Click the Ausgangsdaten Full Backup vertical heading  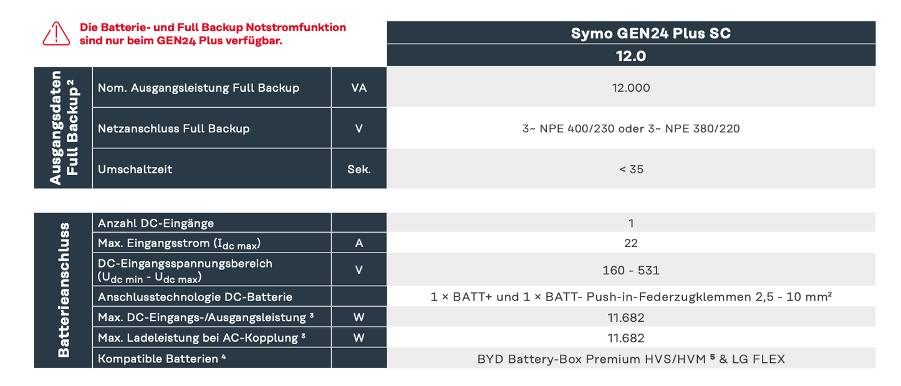(64, 128)
